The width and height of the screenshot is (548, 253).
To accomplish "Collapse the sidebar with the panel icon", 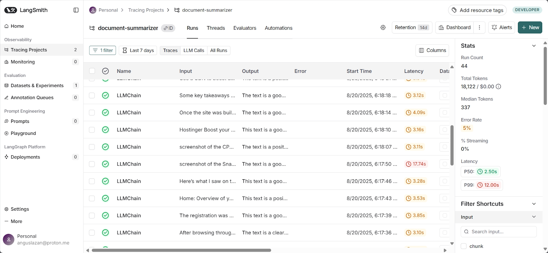I will [76, 10].
